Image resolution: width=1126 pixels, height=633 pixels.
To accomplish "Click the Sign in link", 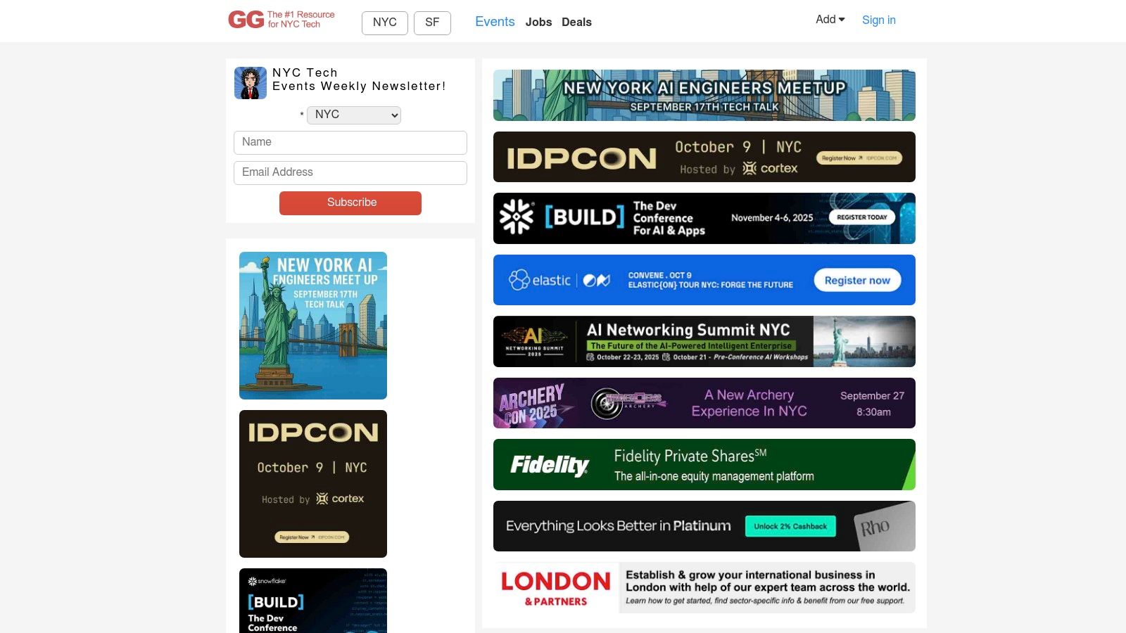I will tap(878, 20).
